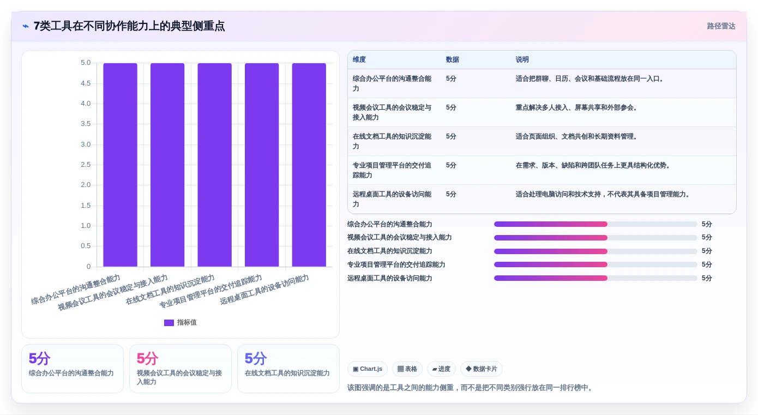Click progress list label 远程桌面工具的设备访问能力
This screenshot has width=758, height=415.
tap(390, 278)
